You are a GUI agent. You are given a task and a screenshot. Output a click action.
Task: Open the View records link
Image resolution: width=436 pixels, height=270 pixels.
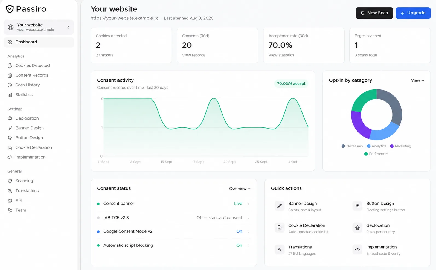coord(194,55)
